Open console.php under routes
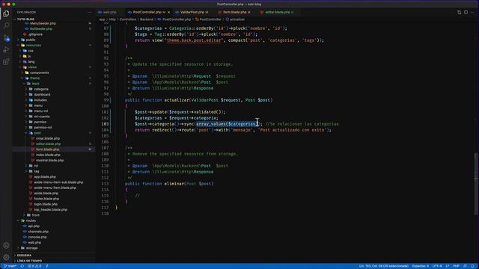Screen dimensions: 479x269 [37, 237]
